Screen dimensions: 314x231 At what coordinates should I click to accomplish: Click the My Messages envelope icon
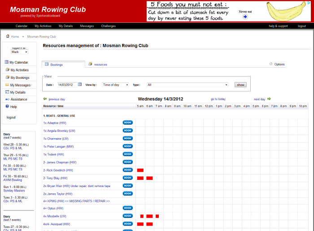tap(7, 85)
